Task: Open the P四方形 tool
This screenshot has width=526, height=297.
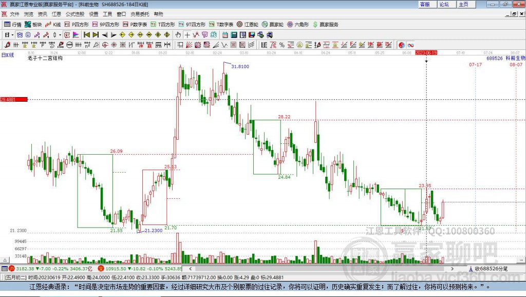Action: pyautogui.click(x=77, y=25)
